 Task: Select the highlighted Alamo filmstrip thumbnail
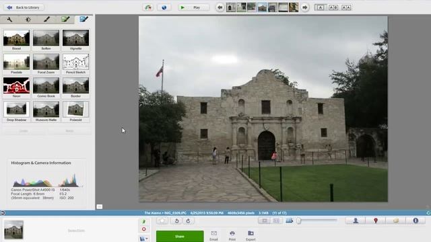pos(262,7)
